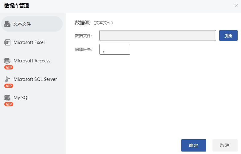Click the VIP badge under Microsoft Accecss

click(x=9, y=67)
